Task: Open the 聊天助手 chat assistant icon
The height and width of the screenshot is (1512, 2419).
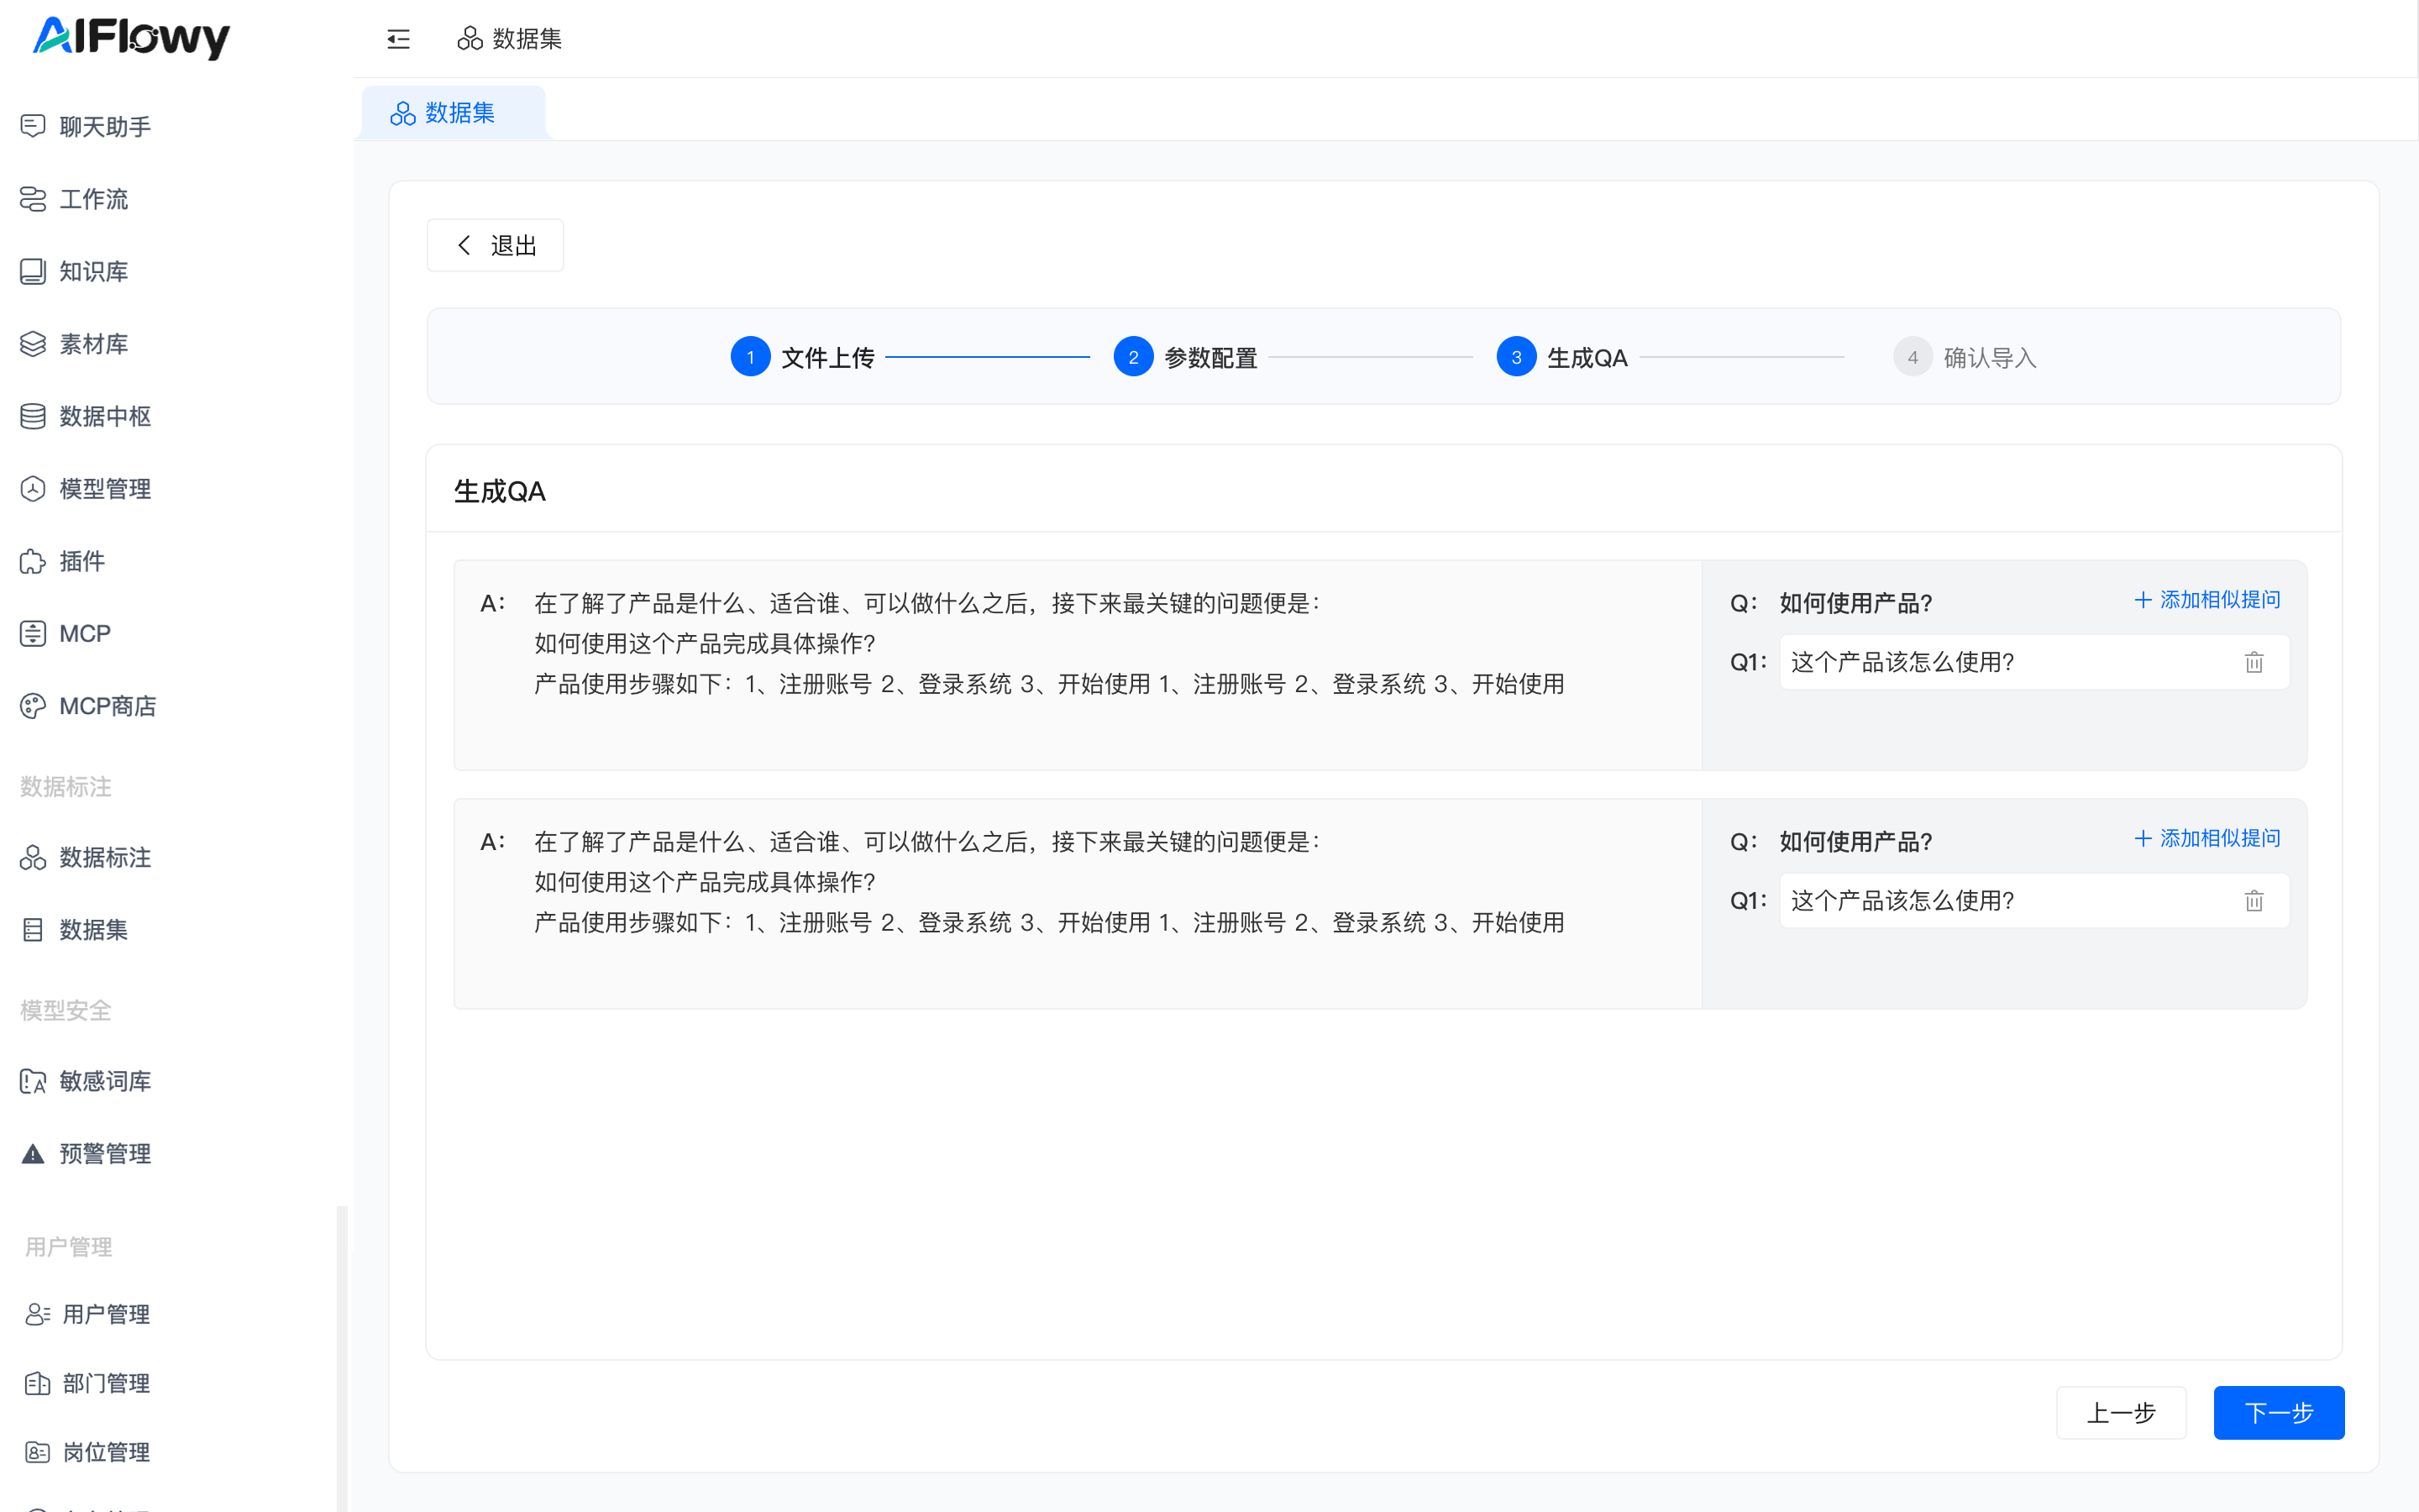Action: click(x=33, y=126)
